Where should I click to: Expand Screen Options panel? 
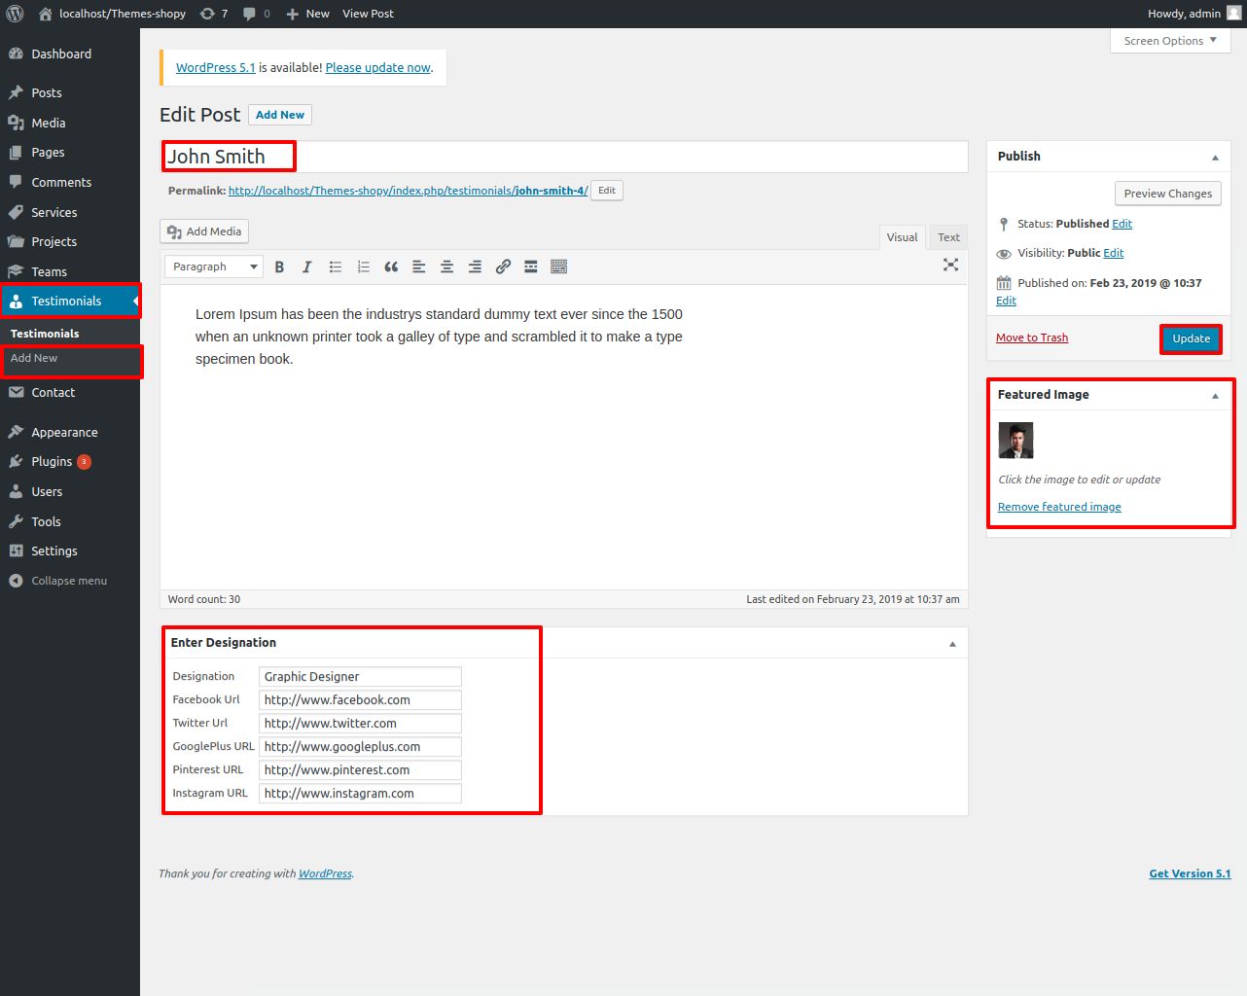[1169, 41]
